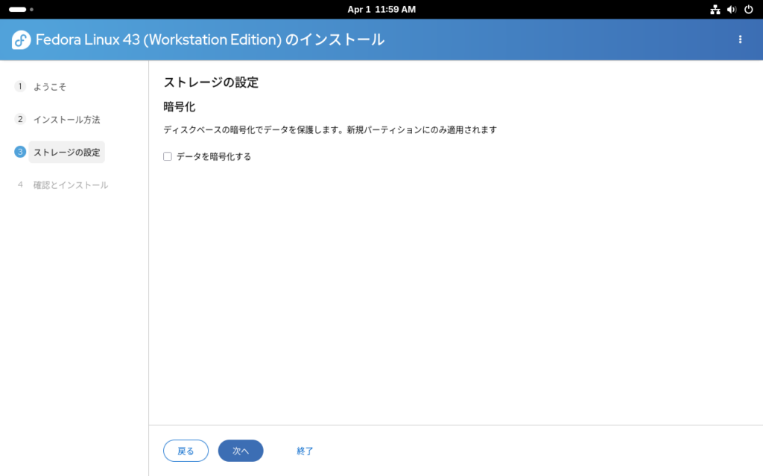Viewport: 763px width, 476px height.
Task: Click the 暗号化 section heading
Action: [x=180, y=106]
